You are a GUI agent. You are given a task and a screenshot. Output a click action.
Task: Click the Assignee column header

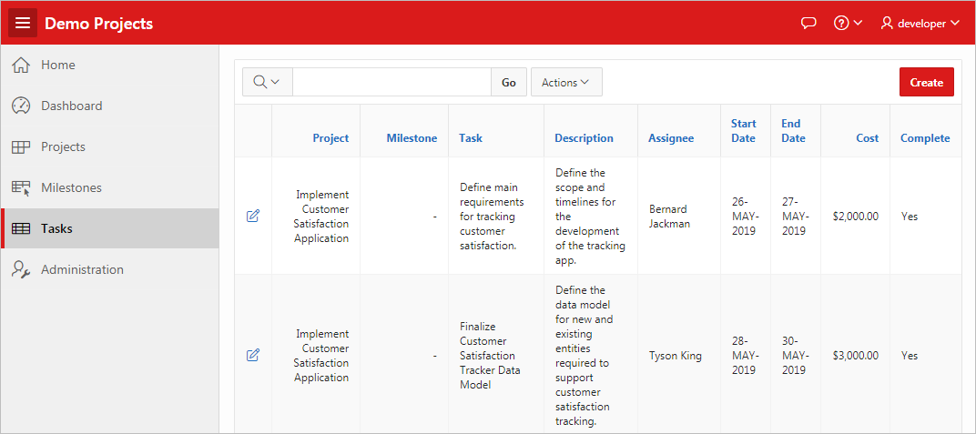[671, 138]
